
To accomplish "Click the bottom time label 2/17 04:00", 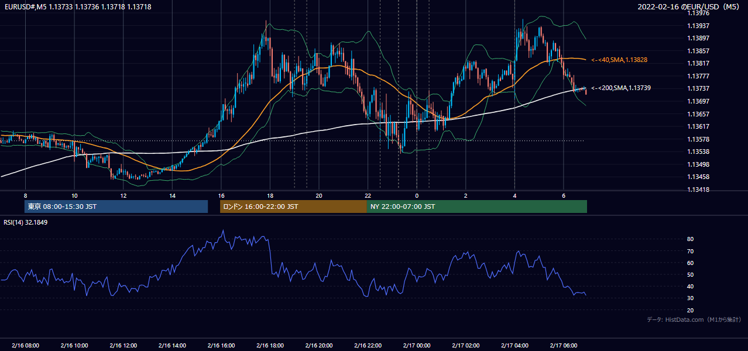I will [514, 345].
